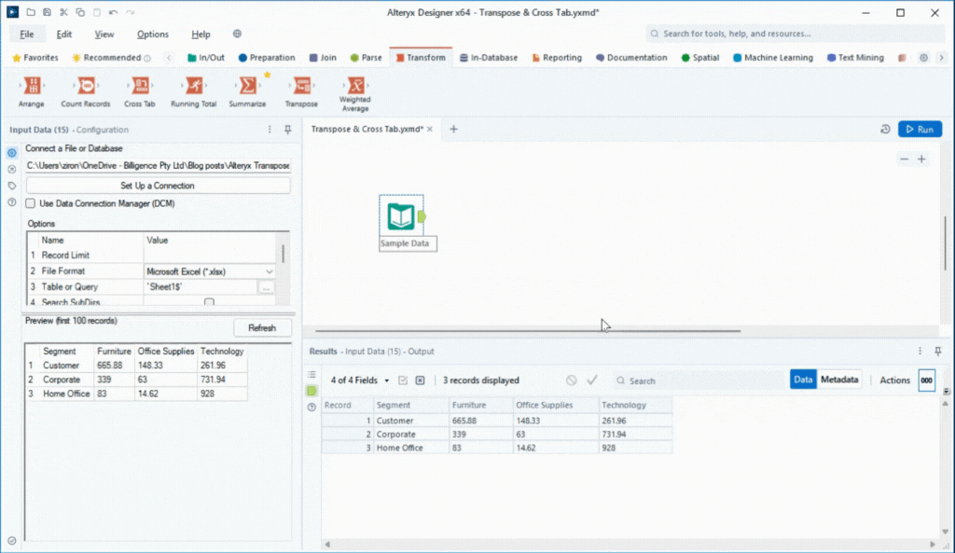Select the Home Office cell in Results
This screenshot has width=955, height=553.
411,448
